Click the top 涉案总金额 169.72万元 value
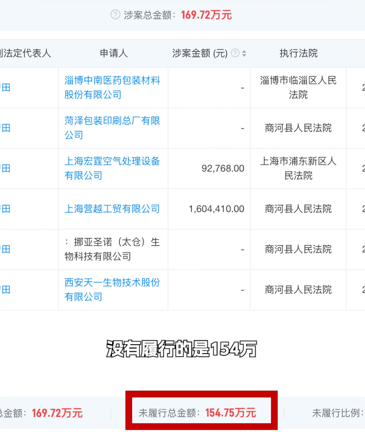 [206, 15]
